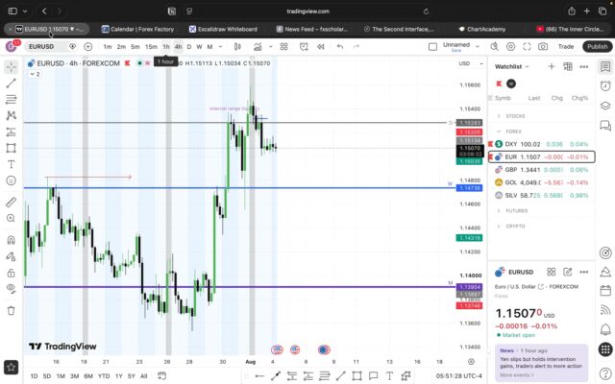Open the USD currency dropdown
Screen dimensions: 615x384
point(471,63)
